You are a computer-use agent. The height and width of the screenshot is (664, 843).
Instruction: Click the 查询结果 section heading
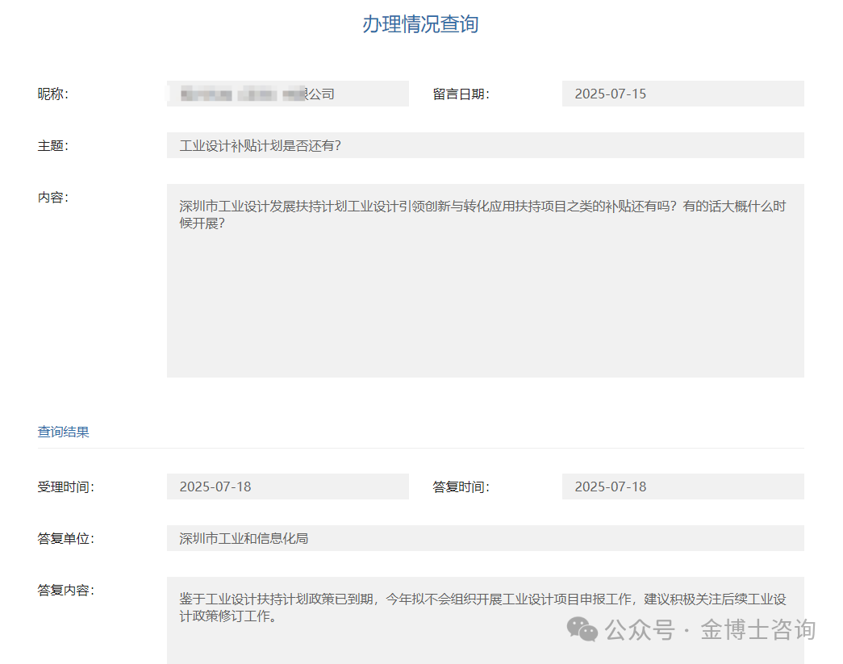click(64, 432)
